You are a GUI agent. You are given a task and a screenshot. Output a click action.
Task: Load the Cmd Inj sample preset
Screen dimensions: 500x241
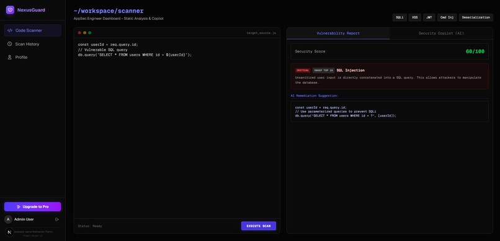pos(447,17)
